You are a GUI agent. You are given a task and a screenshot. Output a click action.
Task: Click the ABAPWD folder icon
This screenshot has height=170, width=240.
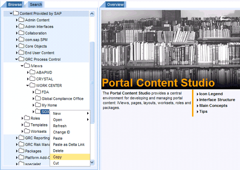point(32,72)
